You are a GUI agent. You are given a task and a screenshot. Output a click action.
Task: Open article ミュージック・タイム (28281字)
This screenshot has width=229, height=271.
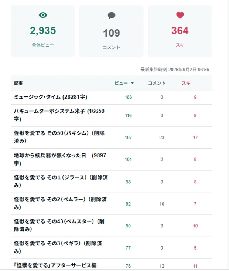click(51, 97)
